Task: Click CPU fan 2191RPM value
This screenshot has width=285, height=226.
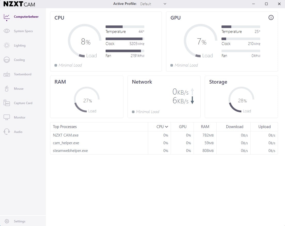Action: (x=137, y=56)
